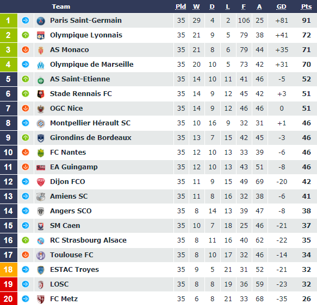Click OGC Nice's orange down-arrow indicator

point(26,108)
